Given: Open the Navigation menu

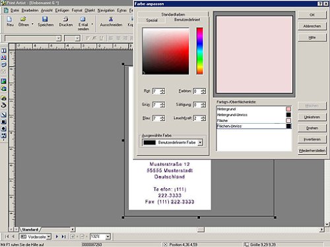Looking at the screenshot, I should (x=106, y=11).
